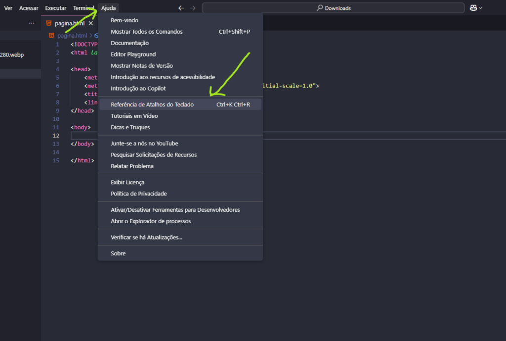506x341 pixels.
Task: Click pagina.html in the breadcrumb
Action: click(x=72, y=36)
